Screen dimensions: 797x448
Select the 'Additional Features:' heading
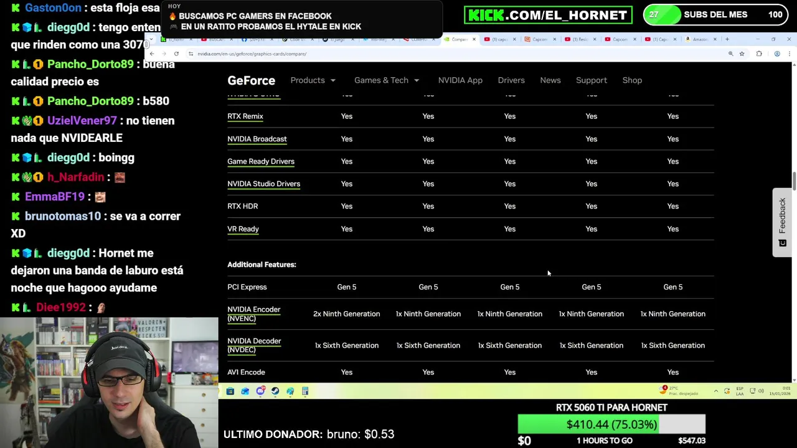(262, 264)
